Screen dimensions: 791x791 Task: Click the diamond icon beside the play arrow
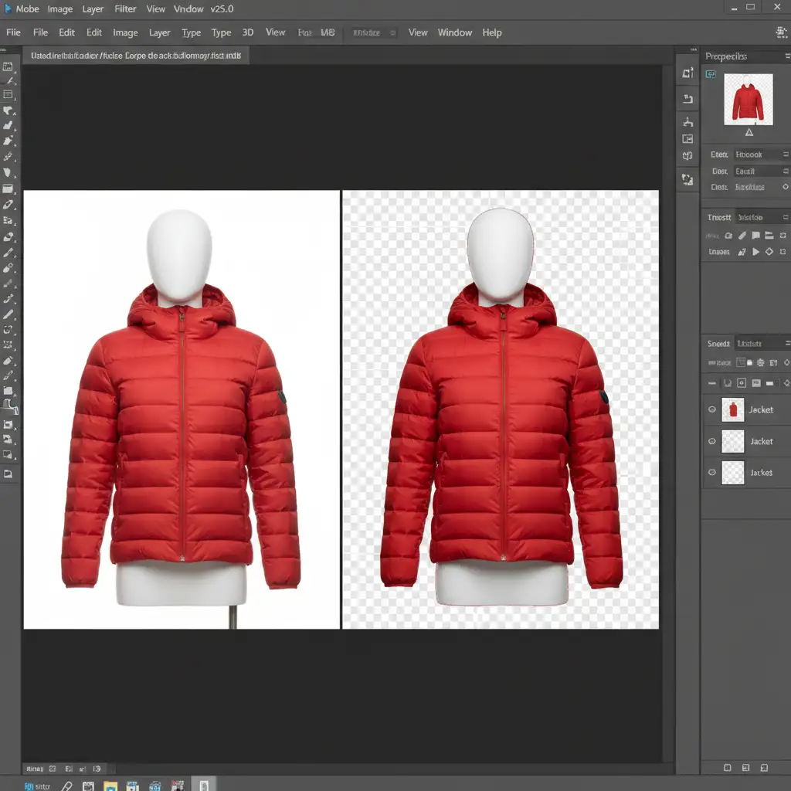(x=769, y=252)
